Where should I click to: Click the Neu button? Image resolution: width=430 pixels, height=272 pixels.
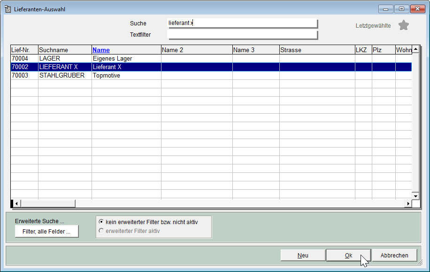tap(303, 255)
